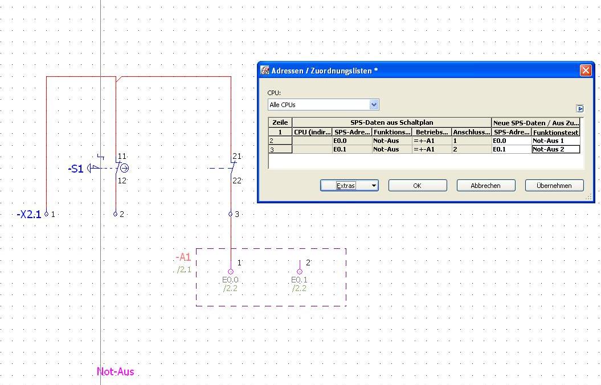
Task: Click the dialog title bar app icon
Action: point(265,71)
